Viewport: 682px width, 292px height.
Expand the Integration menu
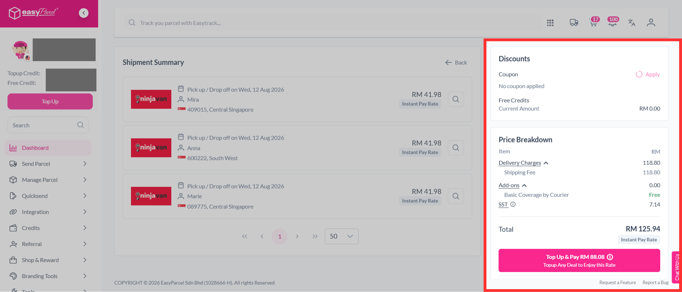(x=48, y=212)
